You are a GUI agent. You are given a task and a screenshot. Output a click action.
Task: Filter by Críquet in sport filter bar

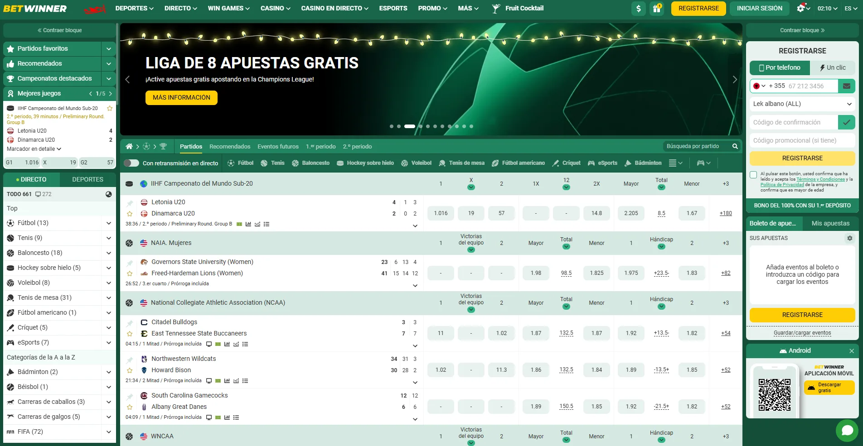pos(566,163)
